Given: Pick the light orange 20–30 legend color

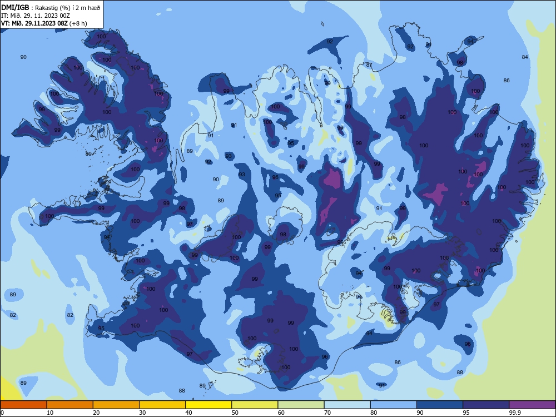Looking at the screenshot, I should click(116, 405).
